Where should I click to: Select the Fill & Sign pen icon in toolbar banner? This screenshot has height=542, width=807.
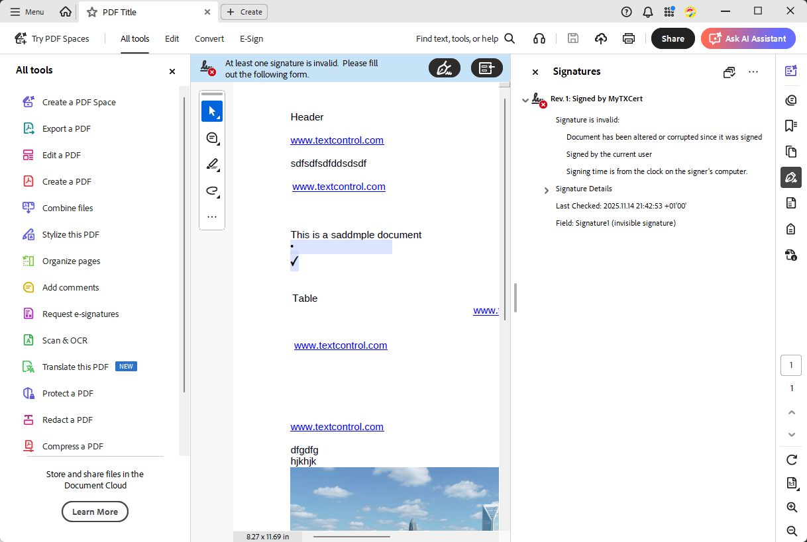445,68
